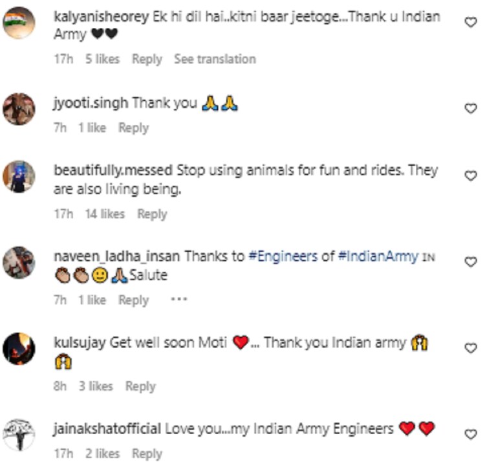Tap heart on beautifully.messed's comment
This screenshot has width=485, height=462.
coord(471,176)
